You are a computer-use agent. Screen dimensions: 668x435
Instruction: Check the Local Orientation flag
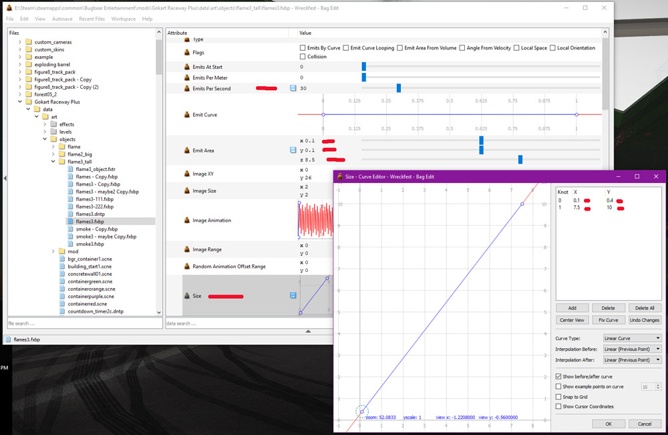click(x=552, y=47)
